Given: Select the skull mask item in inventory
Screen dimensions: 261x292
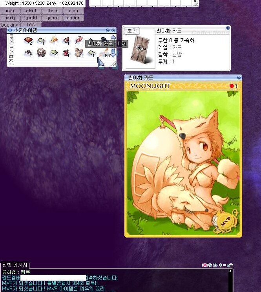Looking at the screenshot, I should (41, 52).
